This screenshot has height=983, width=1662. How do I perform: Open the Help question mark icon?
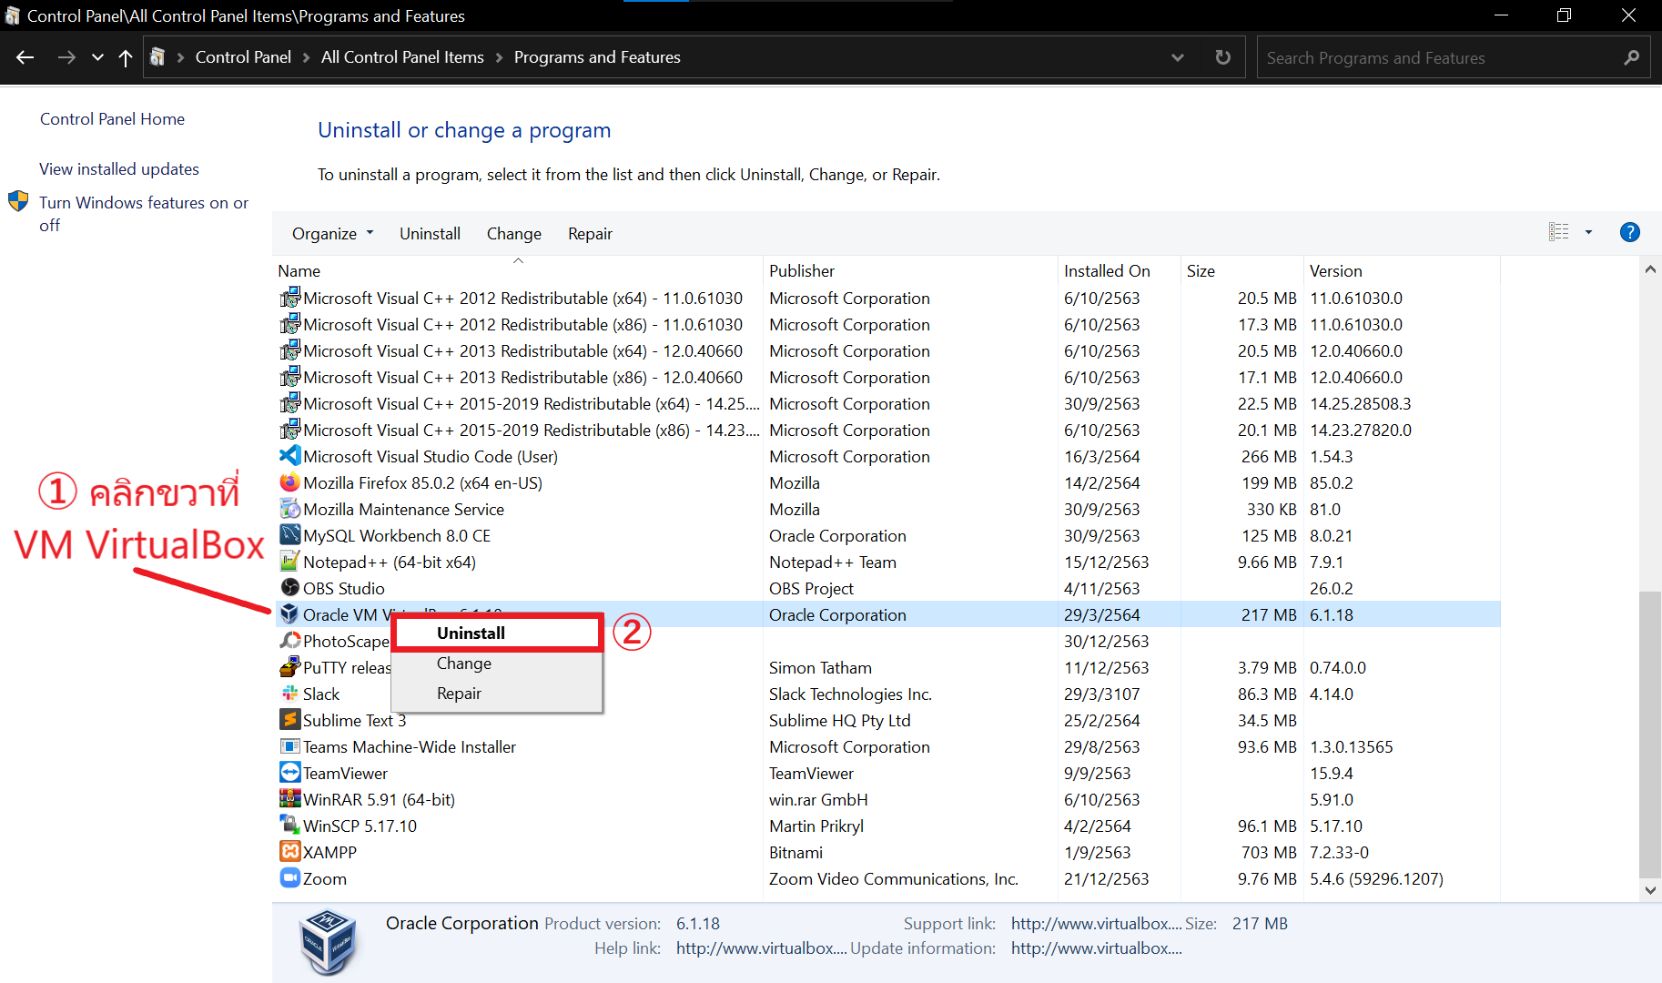[1630, 232]
